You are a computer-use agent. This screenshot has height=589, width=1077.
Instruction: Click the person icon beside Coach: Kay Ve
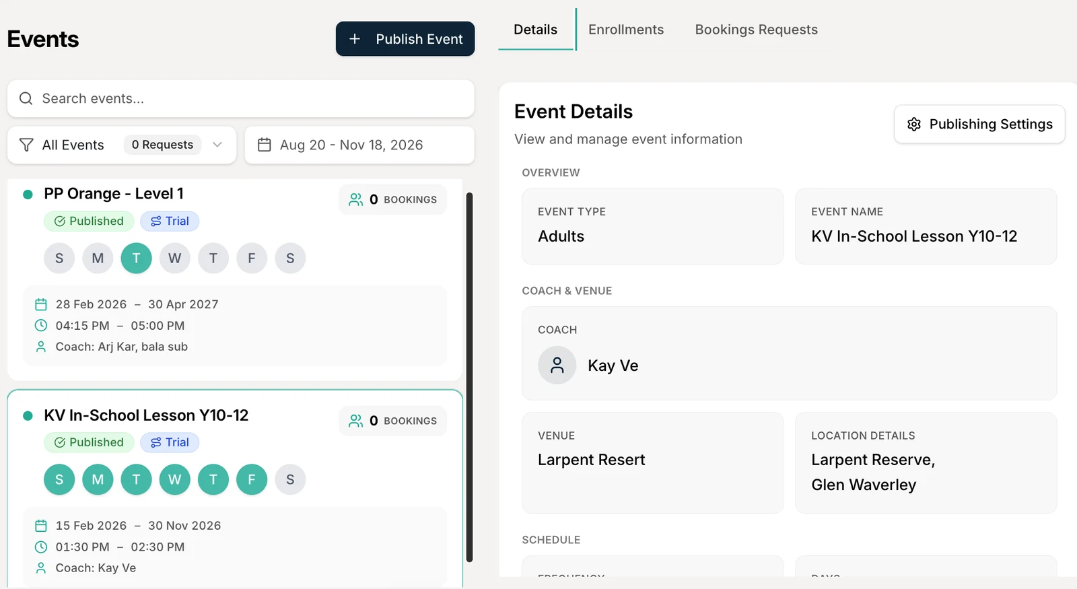[41, 568]
